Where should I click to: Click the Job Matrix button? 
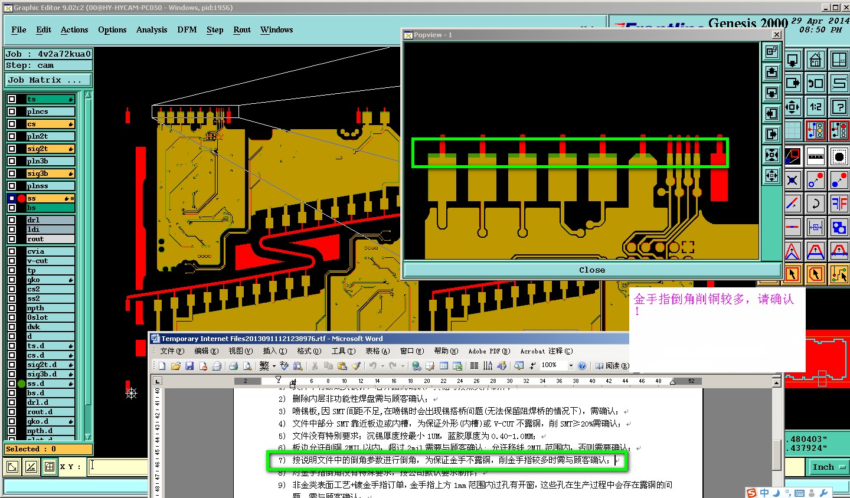point(48,80)
